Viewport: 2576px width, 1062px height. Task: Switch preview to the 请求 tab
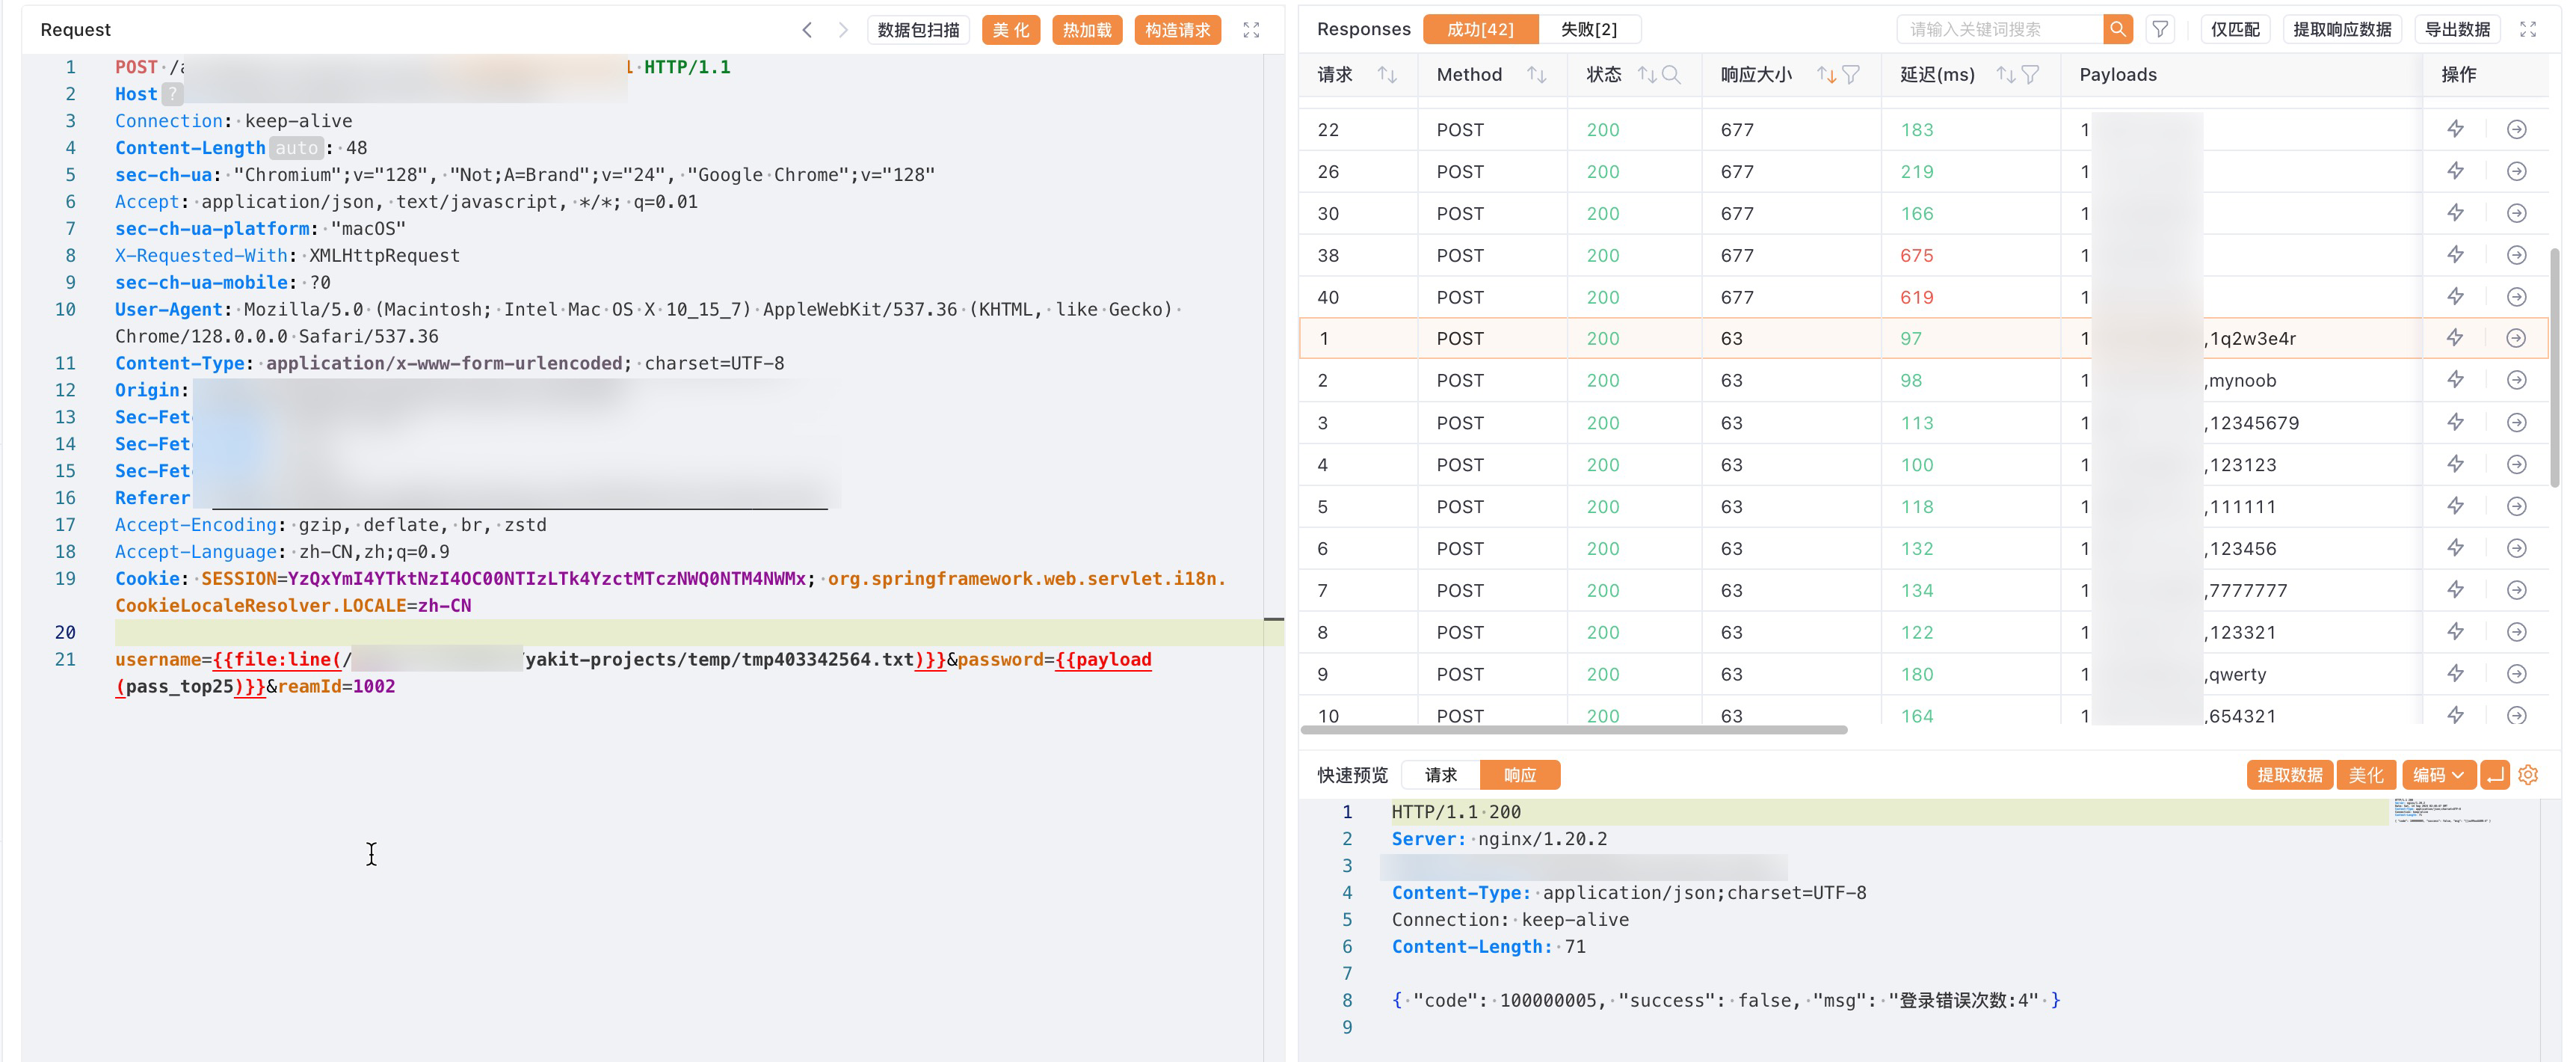tap(1440, 775)
